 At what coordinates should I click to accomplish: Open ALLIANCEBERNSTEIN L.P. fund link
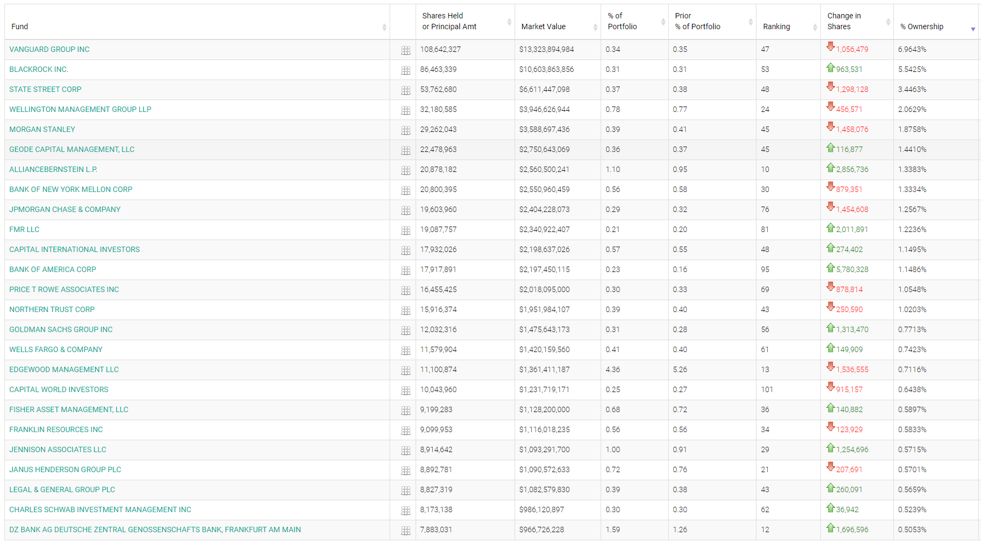click(x=53, y=169)
